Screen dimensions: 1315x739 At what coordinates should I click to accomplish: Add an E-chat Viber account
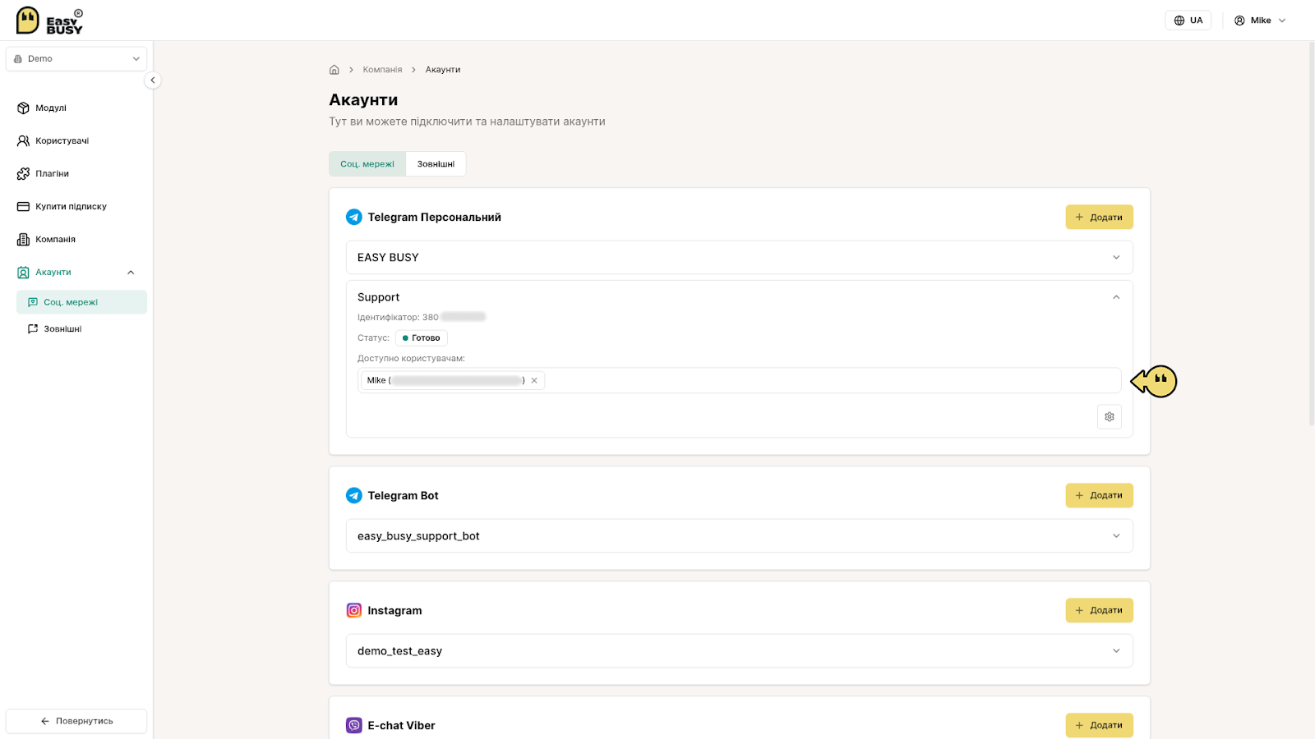tap(1099, 725)
